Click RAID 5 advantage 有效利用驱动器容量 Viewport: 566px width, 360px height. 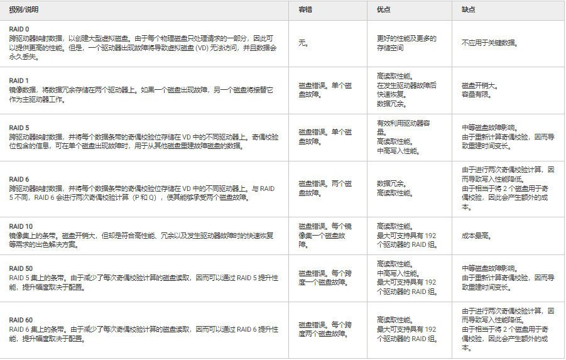pyautogui.click(x=403, y=128)
